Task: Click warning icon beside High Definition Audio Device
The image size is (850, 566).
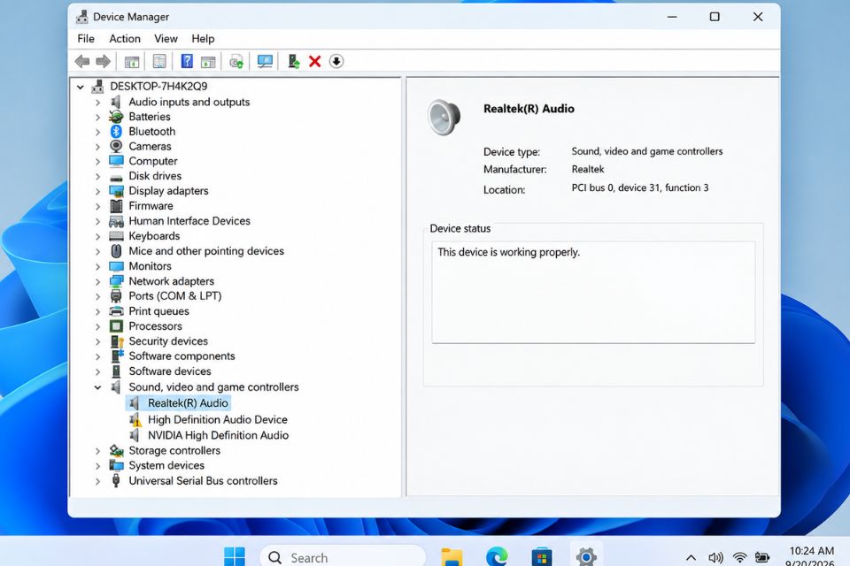Action: click(135, 420)
